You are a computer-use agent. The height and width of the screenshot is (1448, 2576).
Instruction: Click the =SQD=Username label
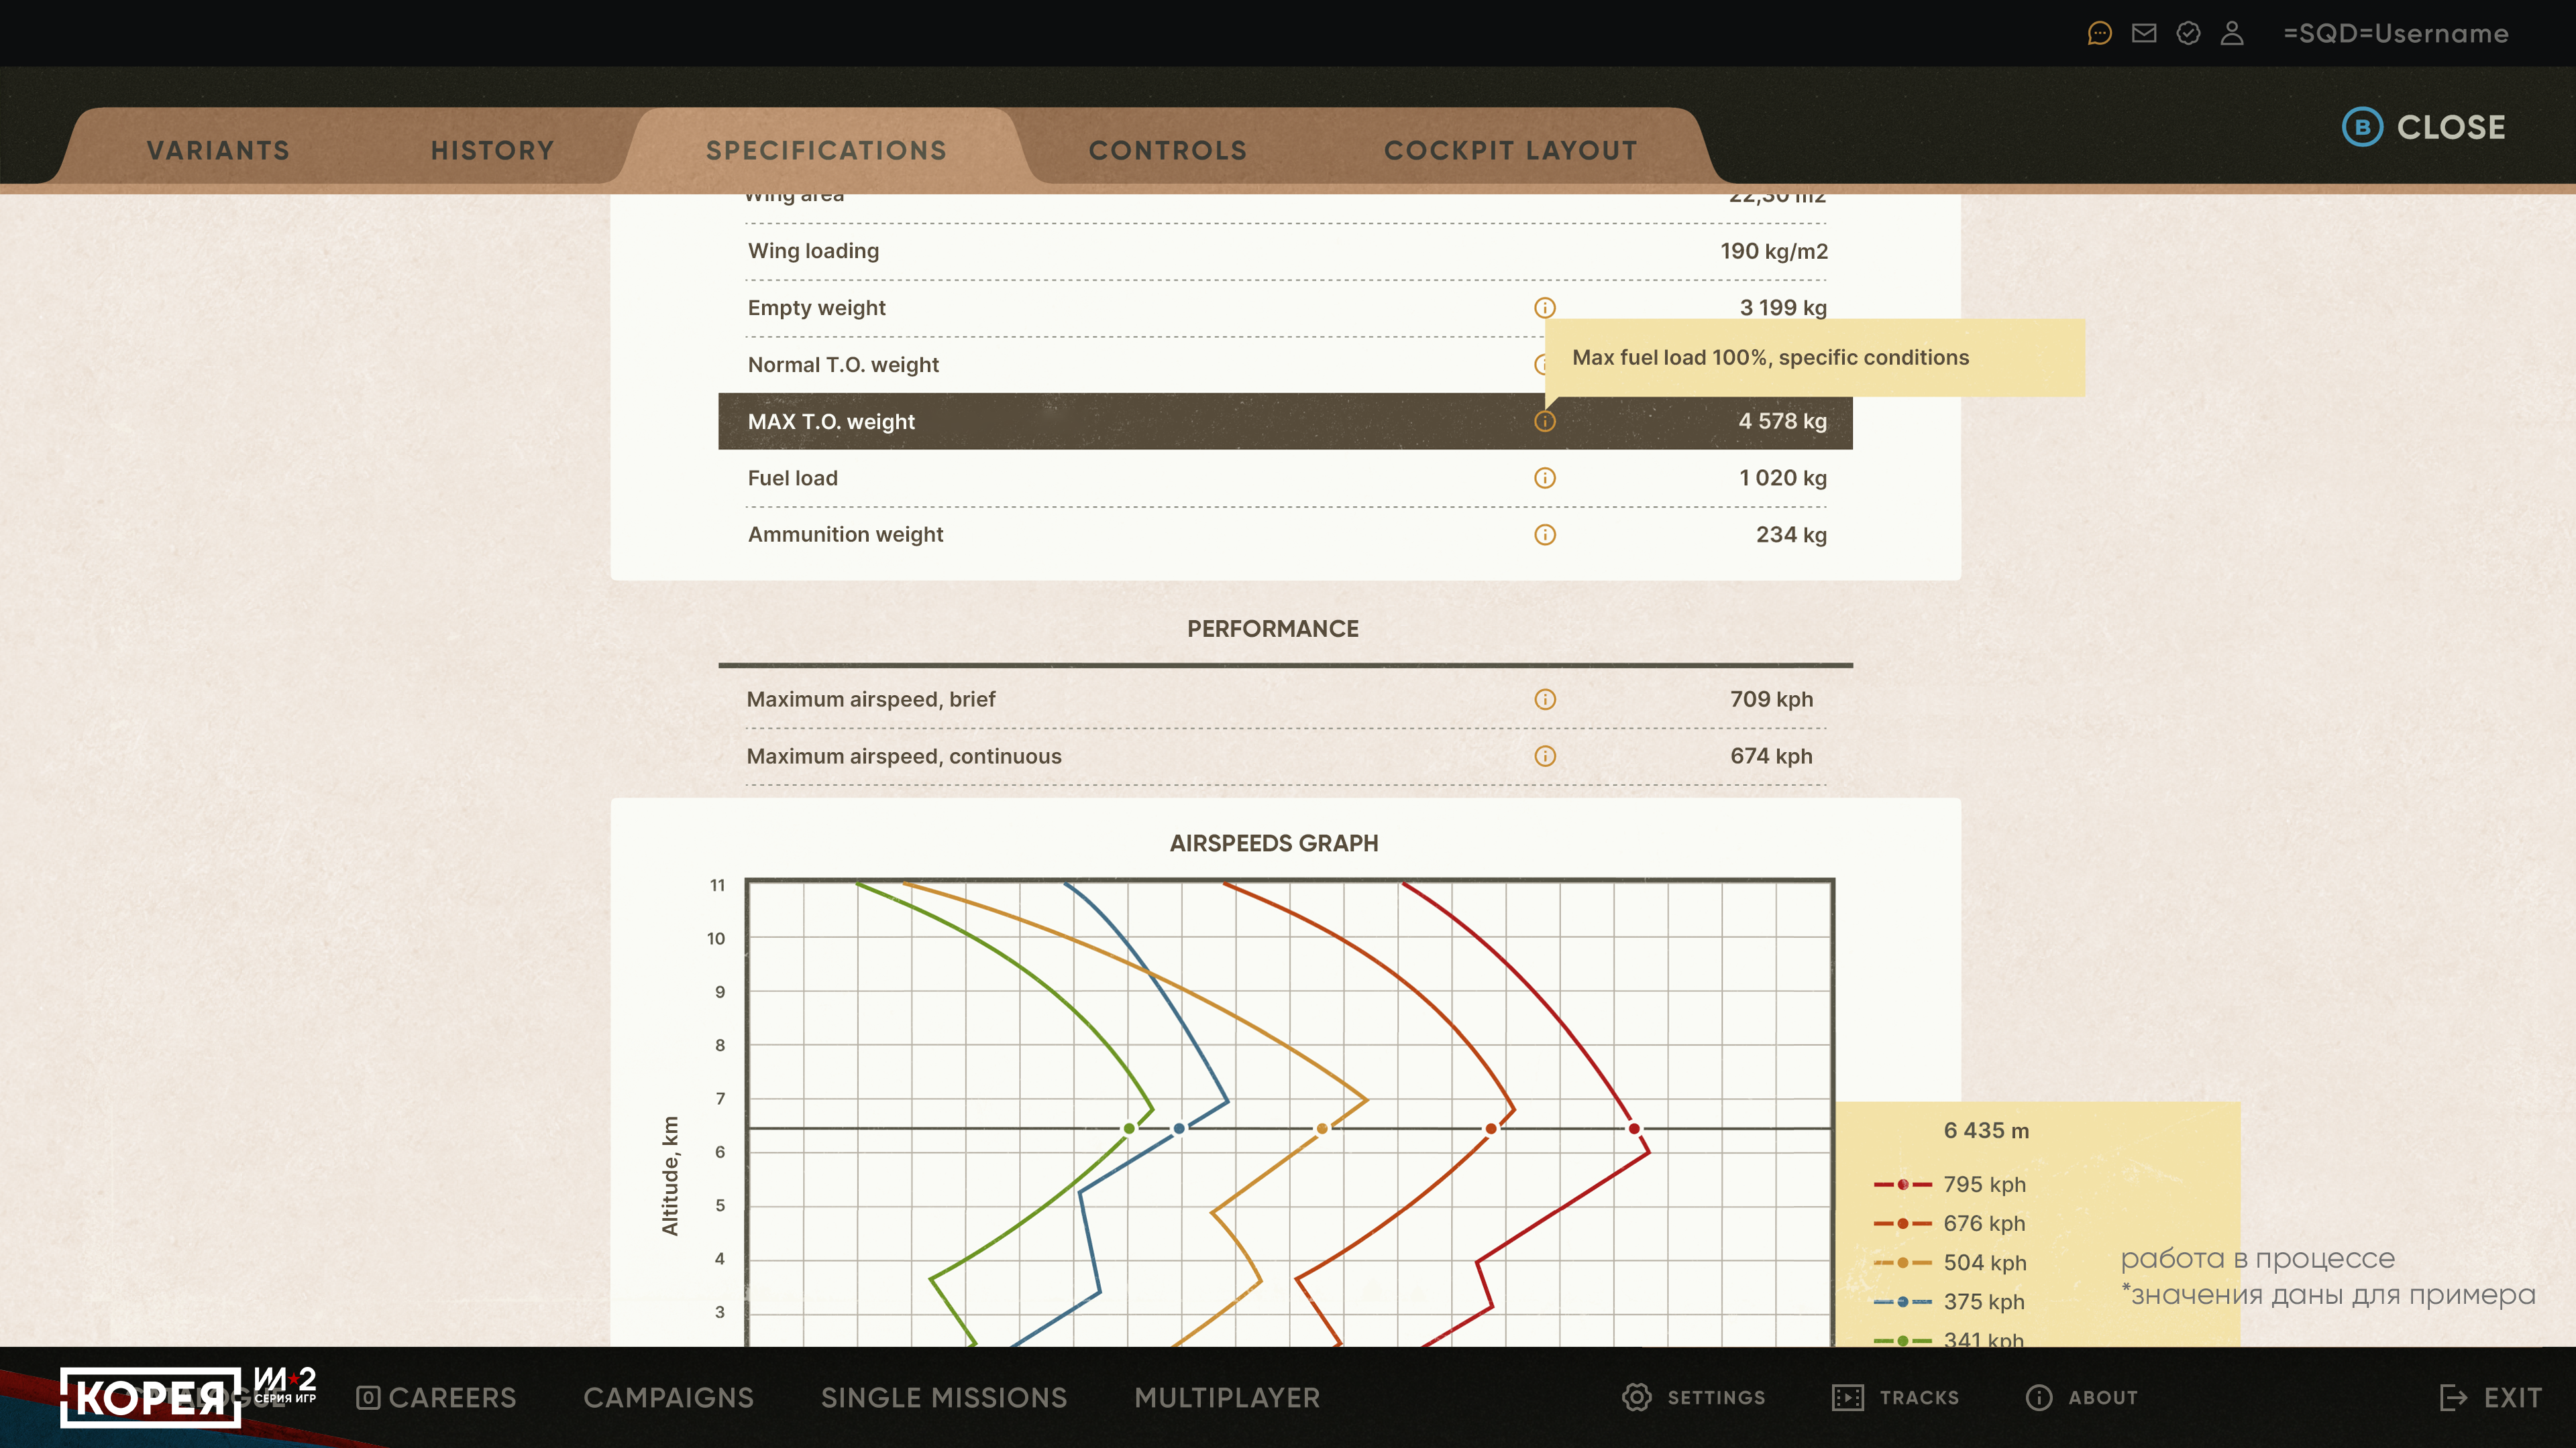pyautogui.click(x=2396, y=34)
